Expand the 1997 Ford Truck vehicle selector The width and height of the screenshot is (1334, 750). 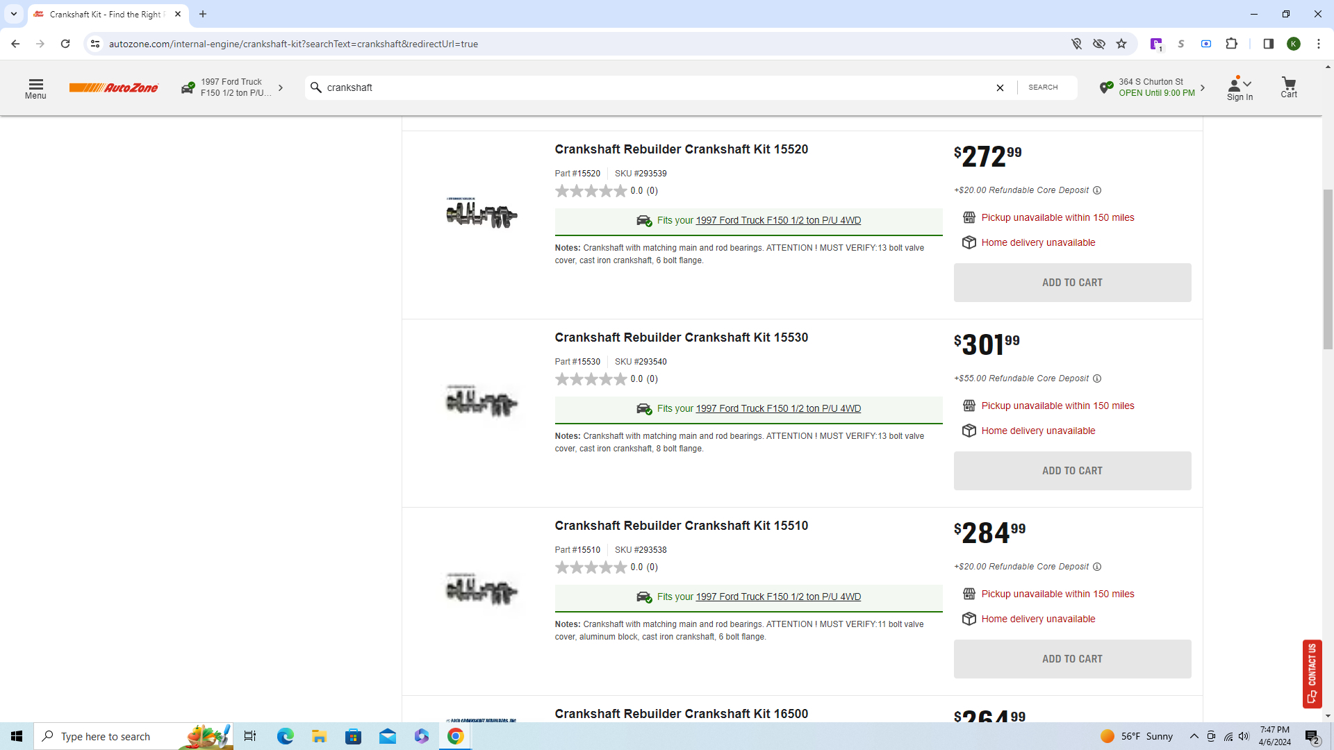click(x=233, y=87)
